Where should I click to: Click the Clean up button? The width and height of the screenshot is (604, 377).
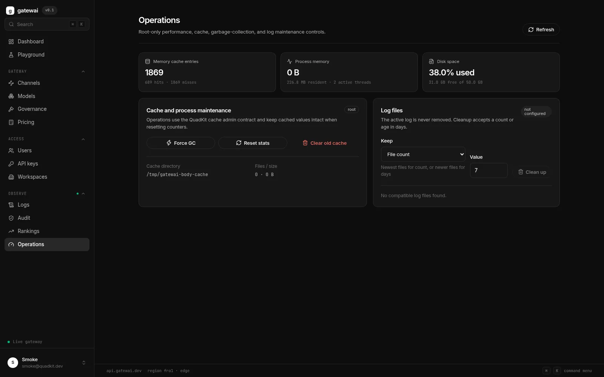[x=532, y=172]
